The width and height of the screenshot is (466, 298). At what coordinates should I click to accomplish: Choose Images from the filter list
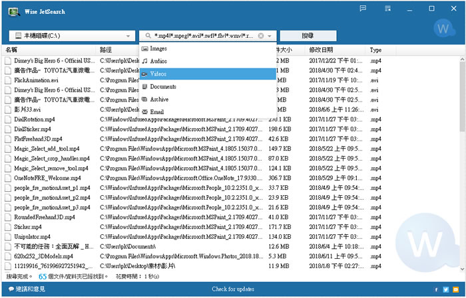[x=158, y=49]
